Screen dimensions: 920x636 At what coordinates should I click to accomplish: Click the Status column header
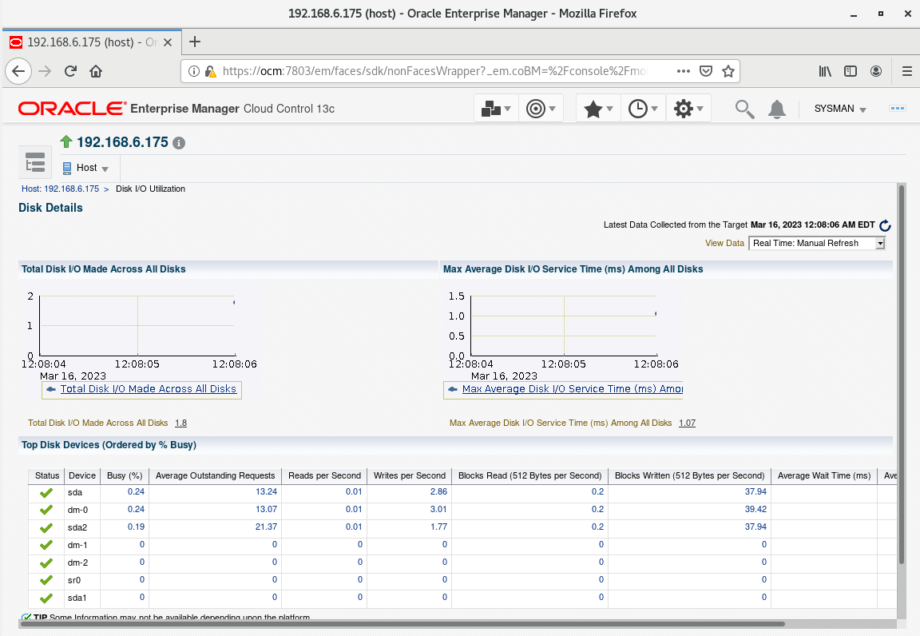tap(47, 475)
